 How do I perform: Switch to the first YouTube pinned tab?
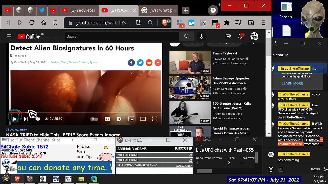tap(7, 10)
